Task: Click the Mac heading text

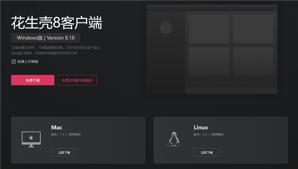Action: pos(57,127)
